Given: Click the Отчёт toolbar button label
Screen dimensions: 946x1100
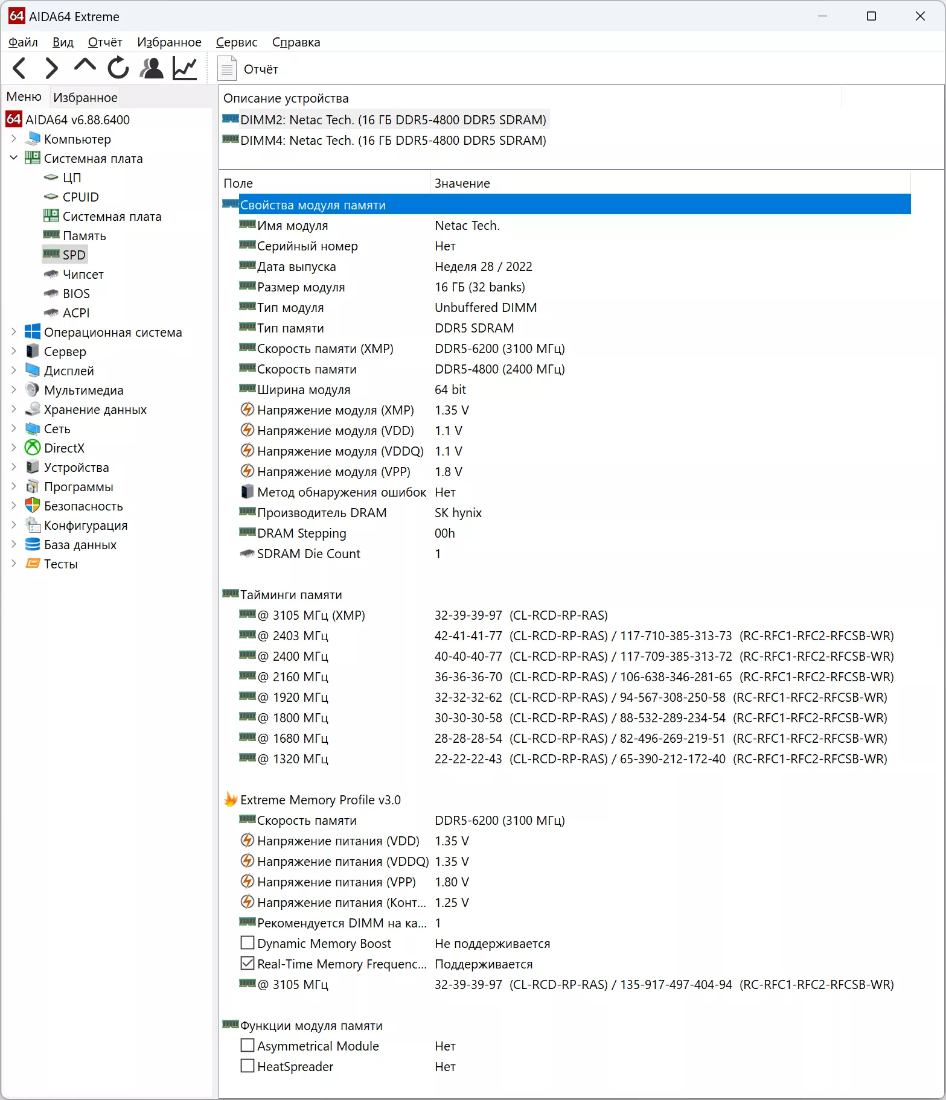Looking at the screenshot, I should 261,69.
